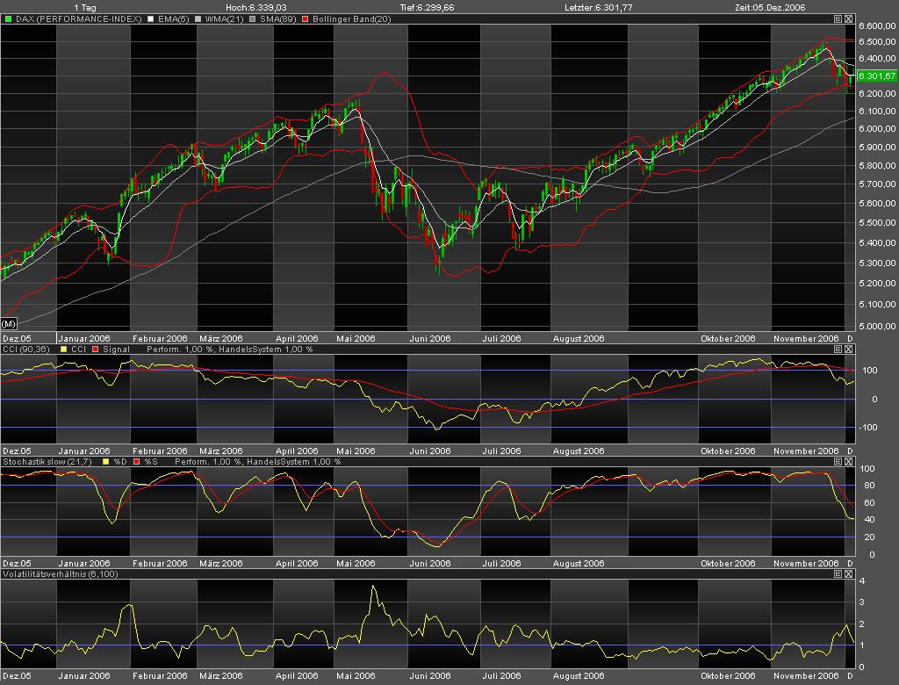Click the red Signal legend swatch in CCI
The height and width of the screenshot is (685, 899).
[96, 350]
